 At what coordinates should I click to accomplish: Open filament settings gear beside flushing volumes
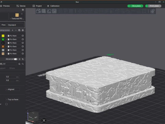click(23, 30)
